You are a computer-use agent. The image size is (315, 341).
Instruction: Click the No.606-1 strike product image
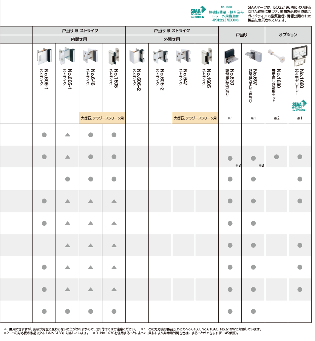point(44,55)
